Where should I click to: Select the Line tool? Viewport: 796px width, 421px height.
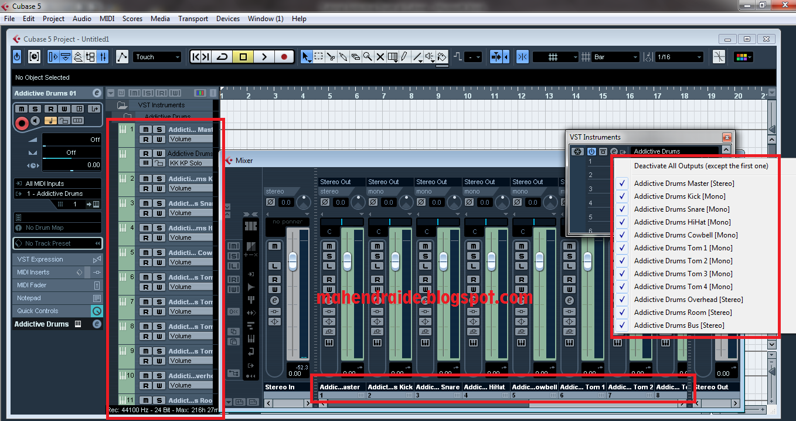(x=417, y=57)
